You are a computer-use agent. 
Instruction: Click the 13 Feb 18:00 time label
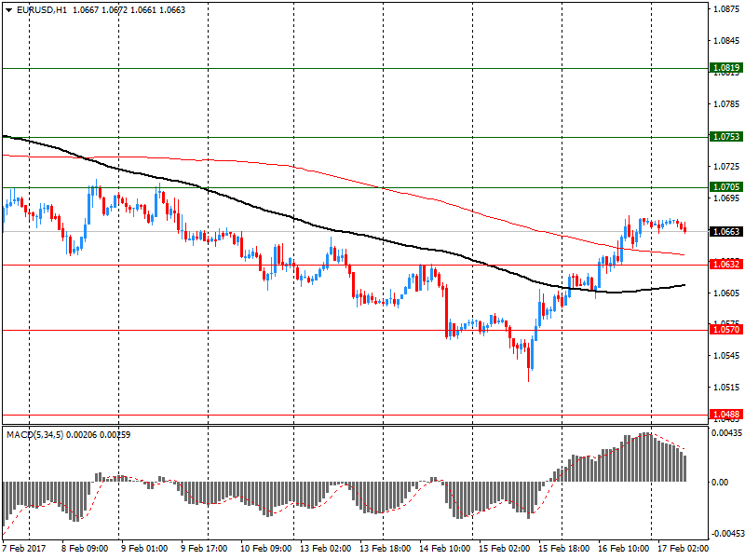click(385, 549)
